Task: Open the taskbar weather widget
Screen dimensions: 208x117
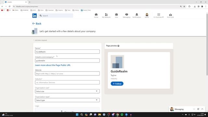Action: pos(7,115)
